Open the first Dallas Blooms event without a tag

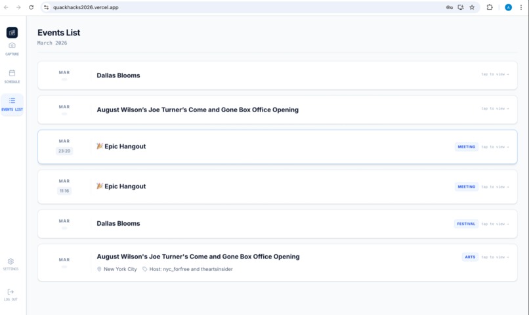[278, 75]
